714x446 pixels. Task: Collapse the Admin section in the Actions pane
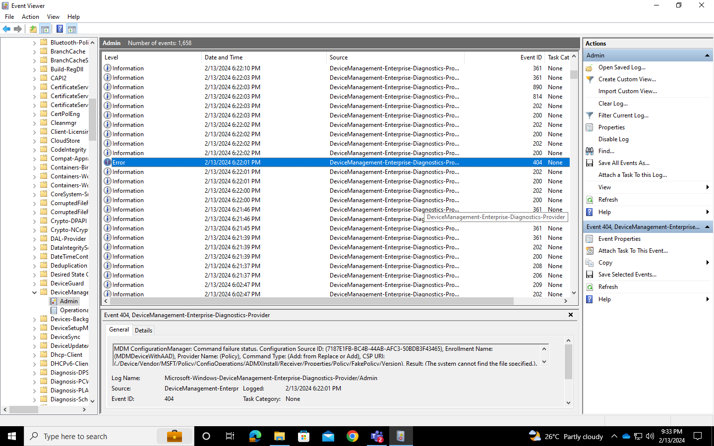click(x=708, y=55)
